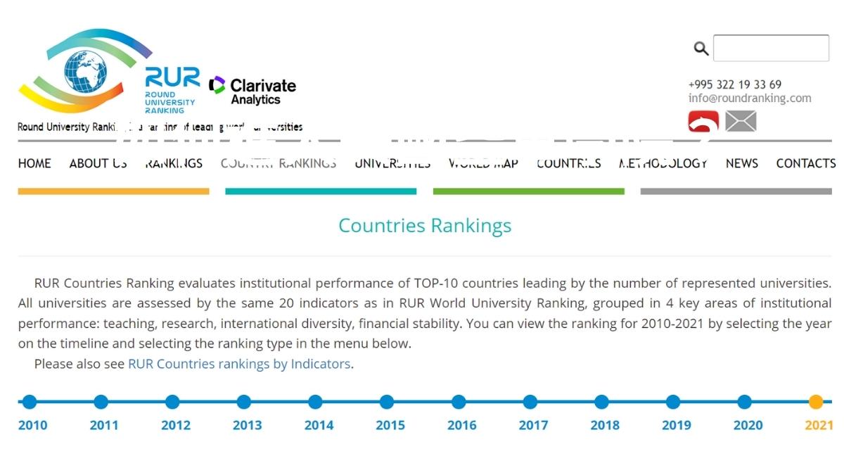Open the METHODOLOGY menu item

663,163
